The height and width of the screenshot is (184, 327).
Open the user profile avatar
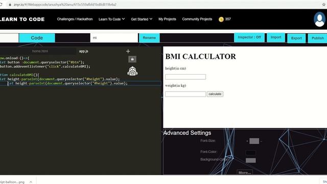click(x=319, y=19)
